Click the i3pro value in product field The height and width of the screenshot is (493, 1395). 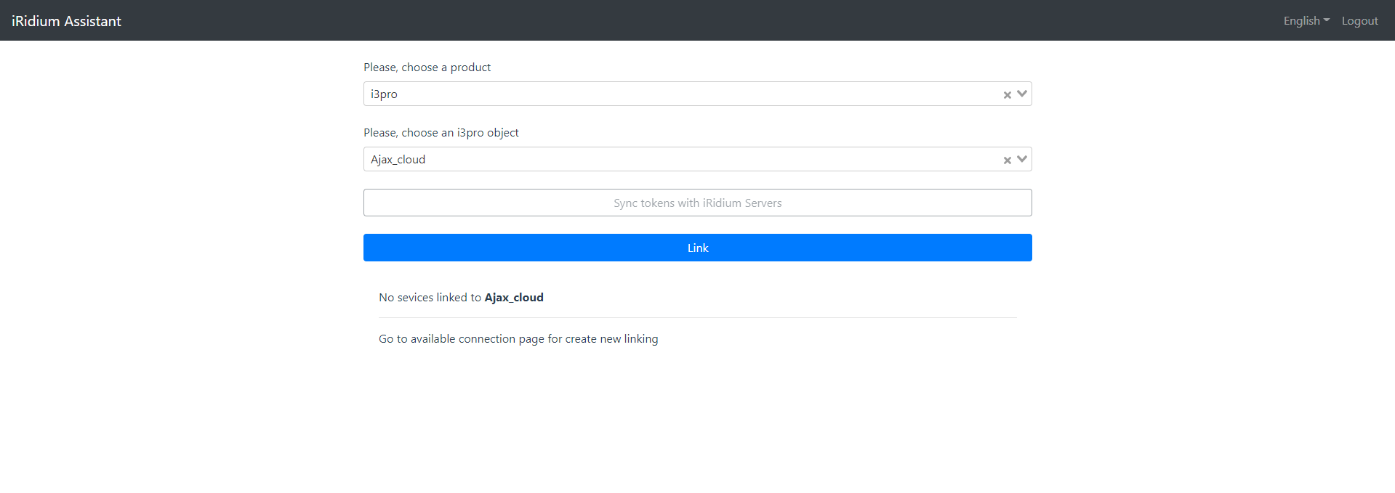pos(384,94)
